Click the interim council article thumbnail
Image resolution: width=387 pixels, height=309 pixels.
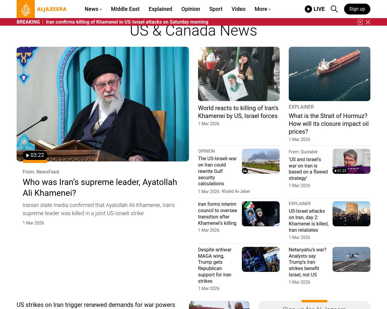261,214
